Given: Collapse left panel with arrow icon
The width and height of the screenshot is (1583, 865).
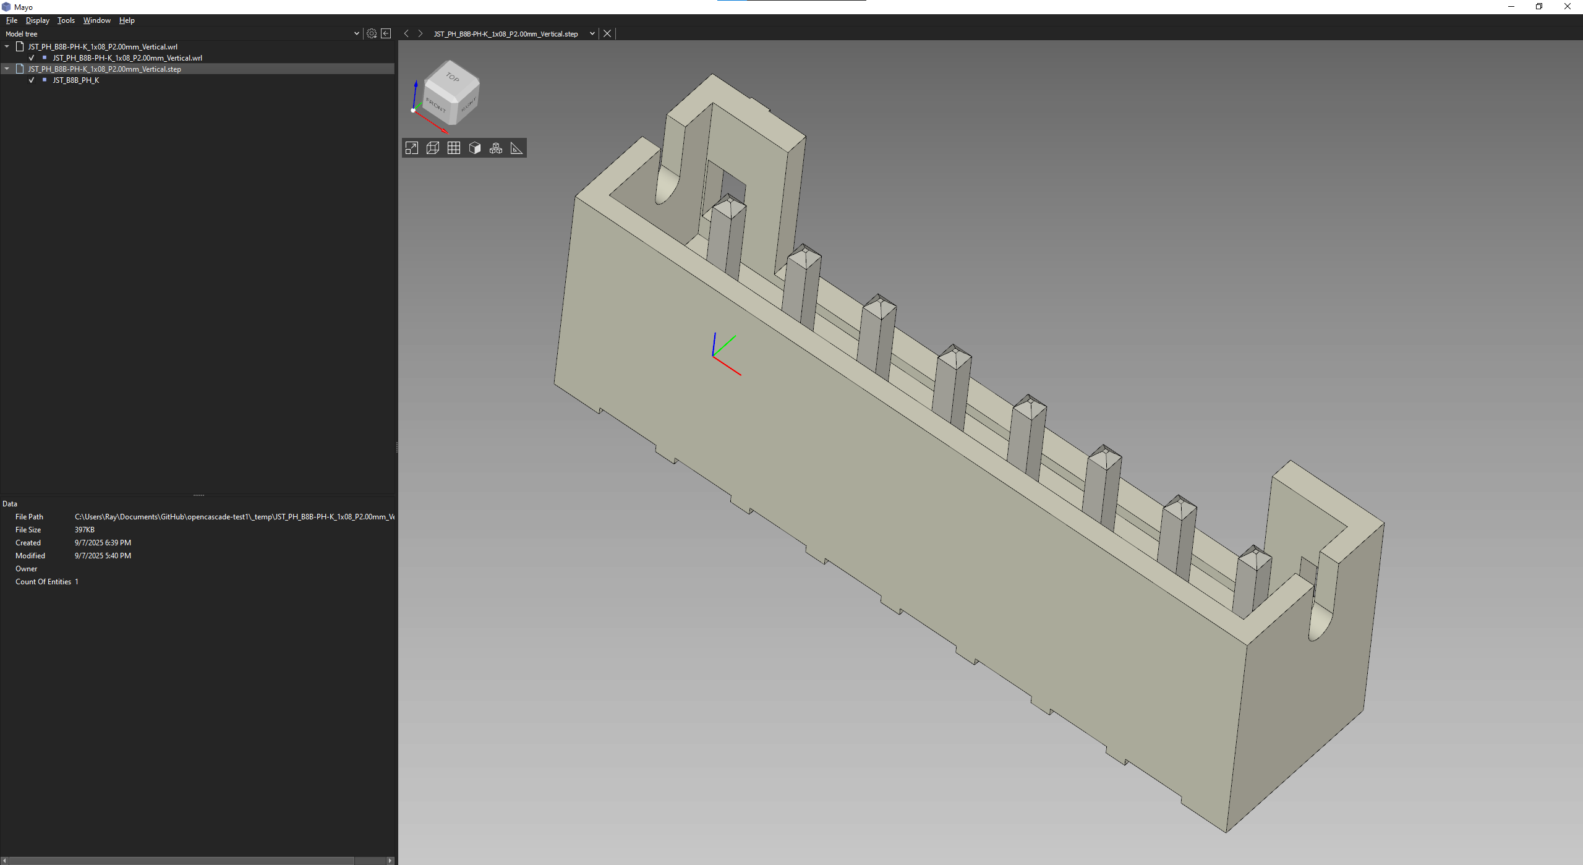Looking at the screenshot, I should [x=386, y=33].
